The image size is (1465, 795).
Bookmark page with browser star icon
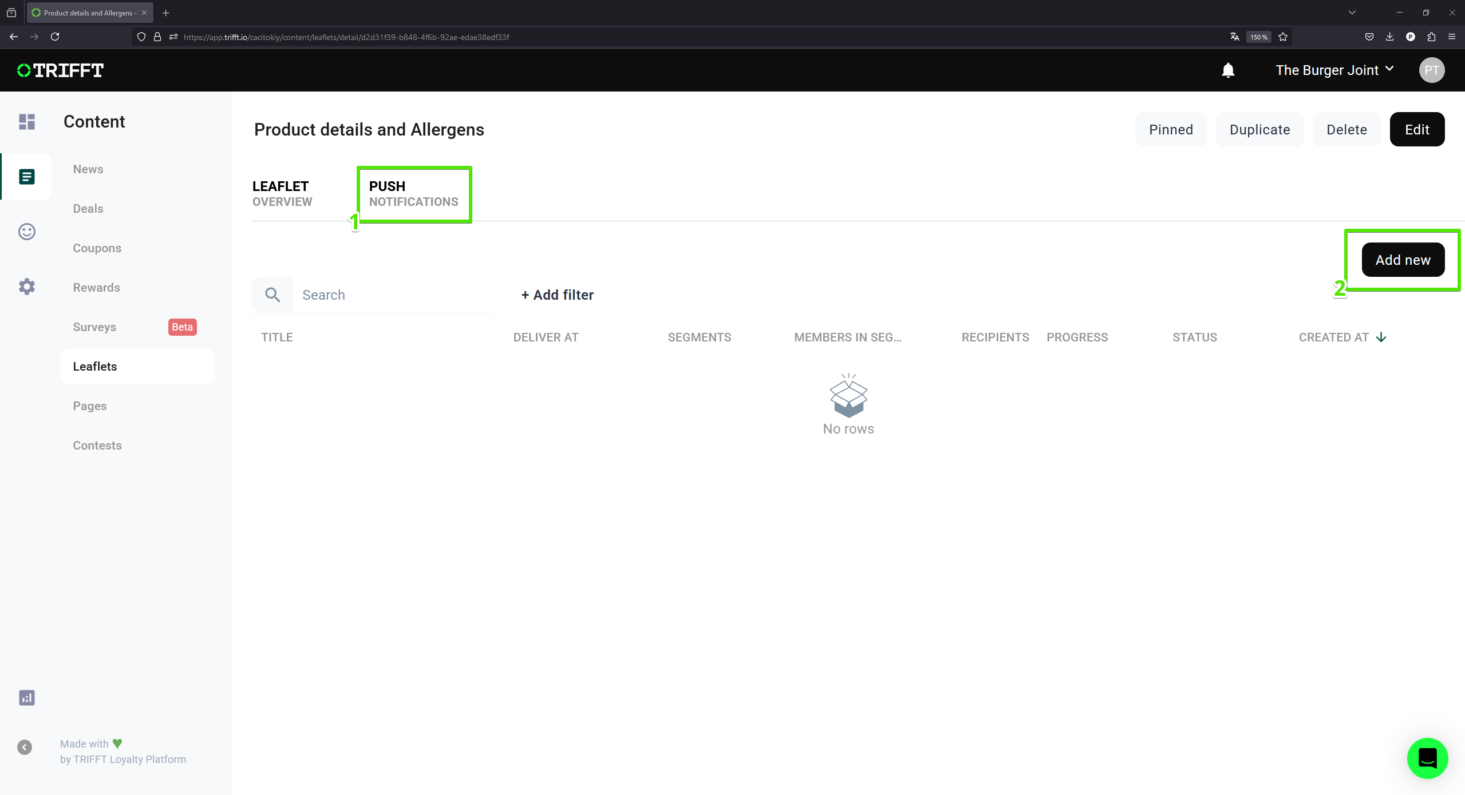tap(1283, 37)
